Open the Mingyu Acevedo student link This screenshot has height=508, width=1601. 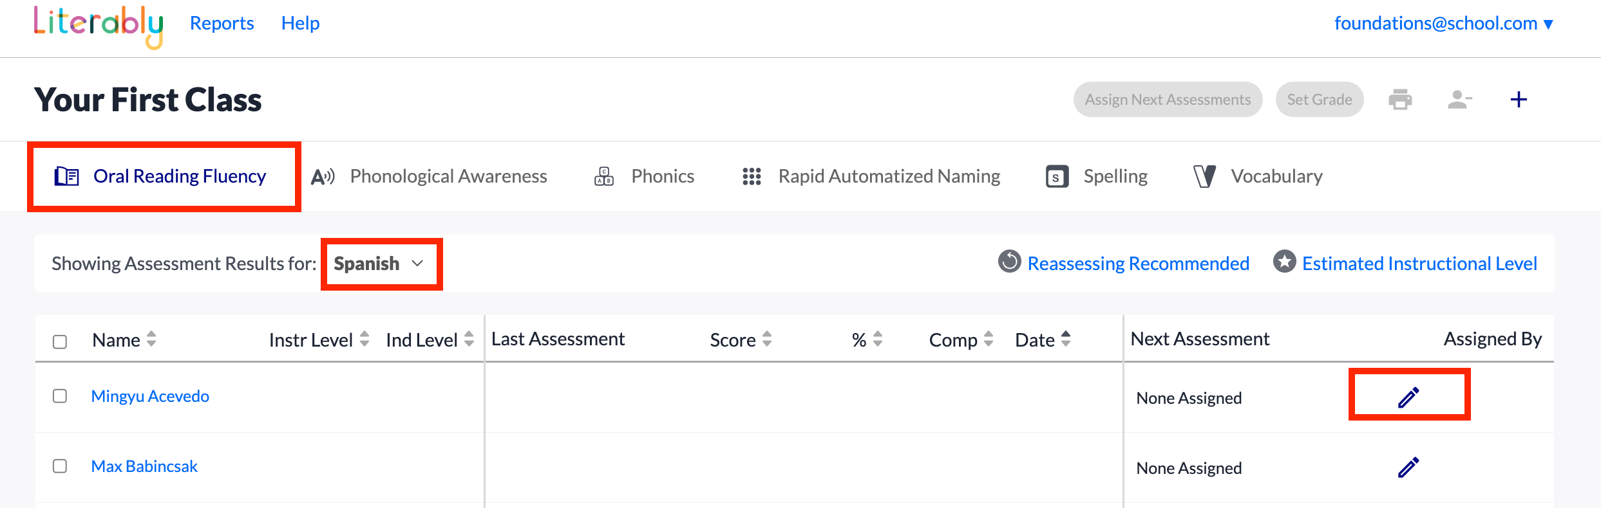(x=150, y=396)
